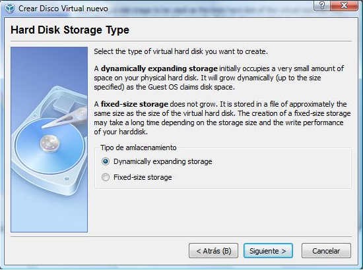The image size is (363, 270).
Task: Continue with the Siguiente > button
Action: (x=268, y=251)
